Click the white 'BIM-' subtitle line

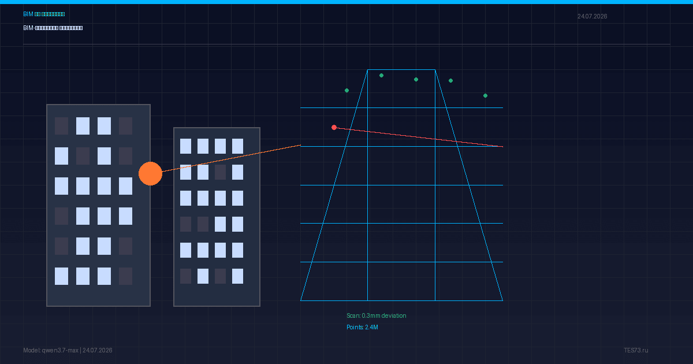(x=53, y=28)
